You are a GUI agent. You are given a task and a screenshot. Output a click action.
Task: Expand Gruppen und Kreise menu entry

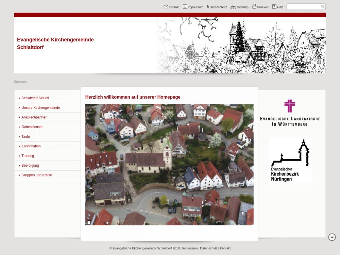[37, 175]
